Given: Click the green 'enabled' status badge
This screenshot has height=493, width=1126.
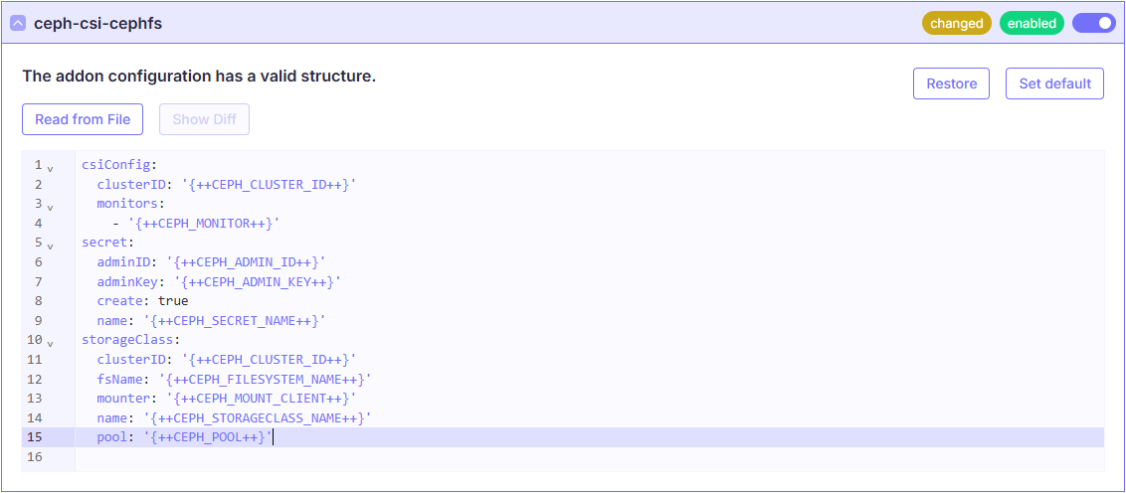Looking at the screenshot, I should coord(1032,23).
